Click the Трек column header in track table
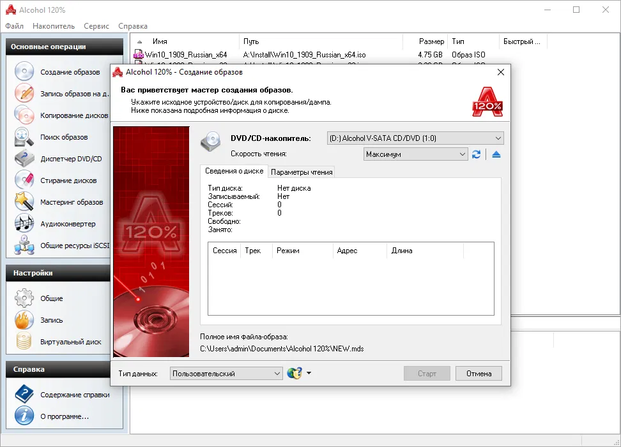Image resolution: width=621 pixels, height=447 pixels. pos(256,251)
